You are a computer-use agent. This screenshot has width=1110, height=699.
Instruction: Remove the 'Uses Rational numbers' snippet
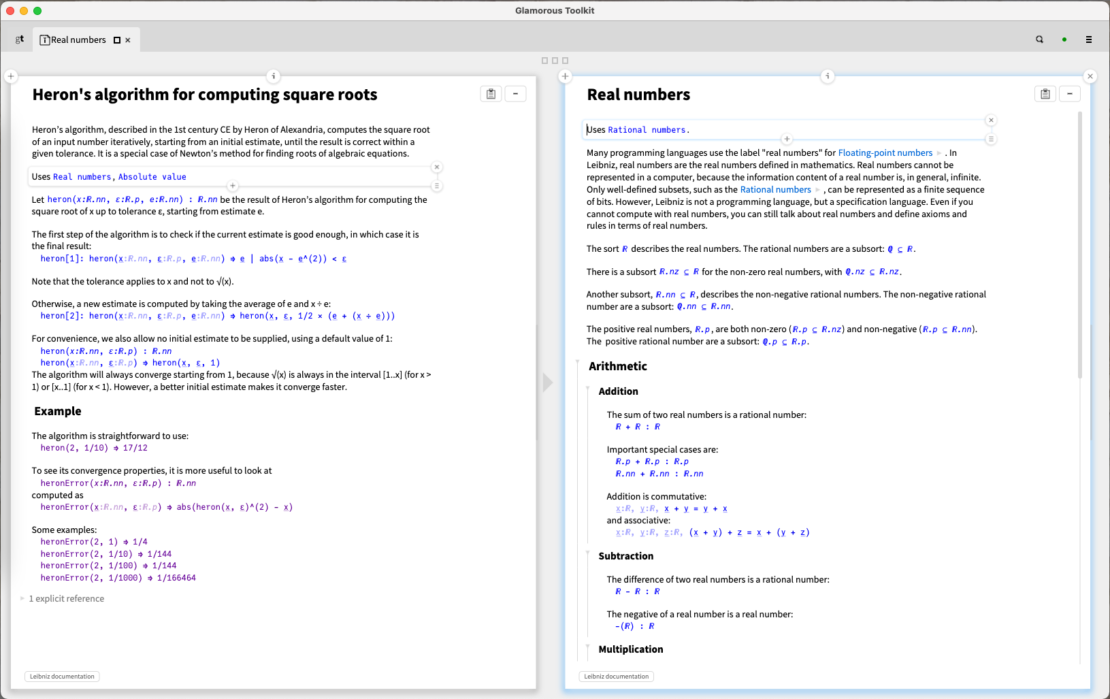pos(991,120)
